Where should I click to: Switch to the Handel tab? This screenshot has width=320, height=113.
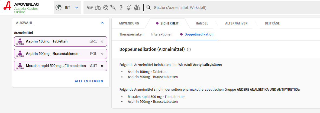[202, 23]
